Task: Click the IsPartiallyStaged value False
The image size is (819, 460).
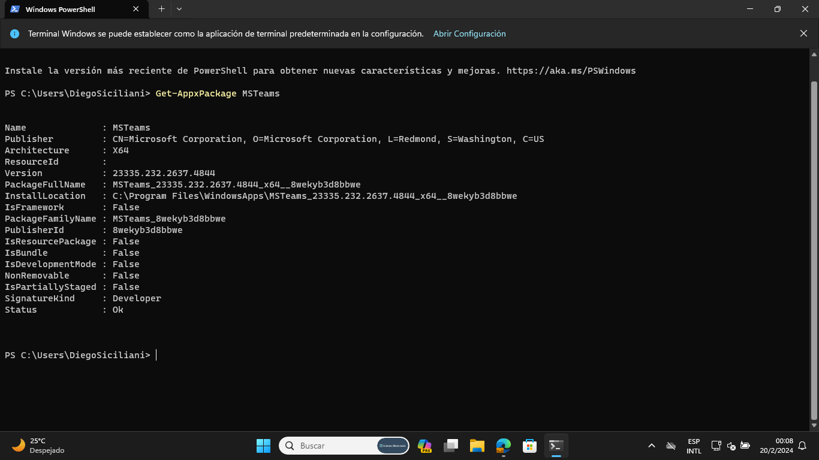Action: [x=126, y=287]
